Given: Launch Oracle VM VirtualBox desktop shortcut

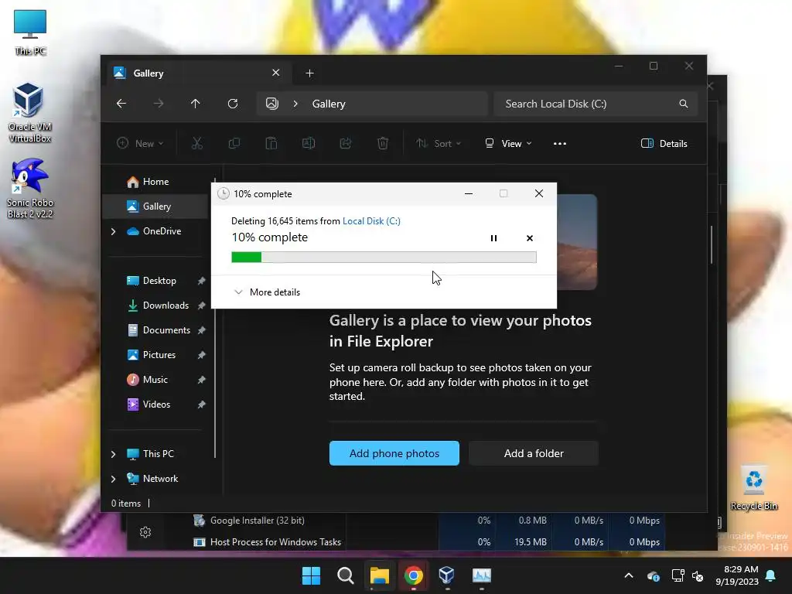Looking at the screenshot, I should point(29,113).
